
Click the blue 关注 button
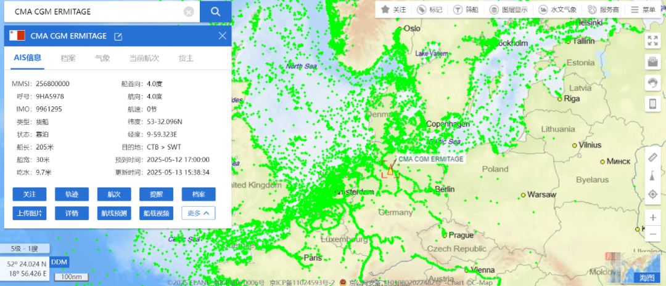(x=30, y=194)
